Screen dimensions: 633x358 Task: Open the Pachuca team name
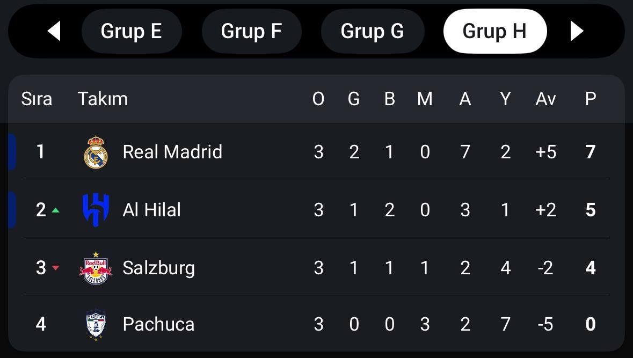pyautogui.click(x=159, y=325)
